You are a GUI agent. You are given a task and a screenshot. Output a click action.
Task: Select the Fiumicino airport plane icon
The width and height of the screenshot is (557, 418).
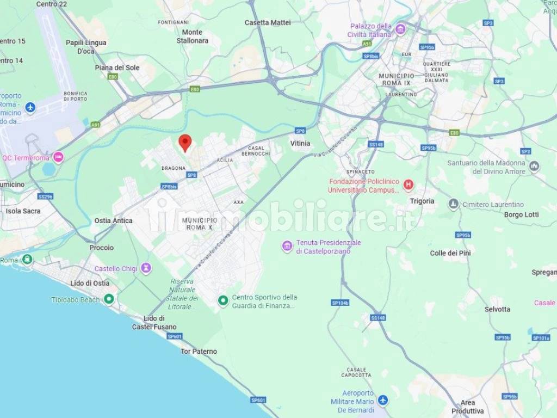tap(30, 107)
